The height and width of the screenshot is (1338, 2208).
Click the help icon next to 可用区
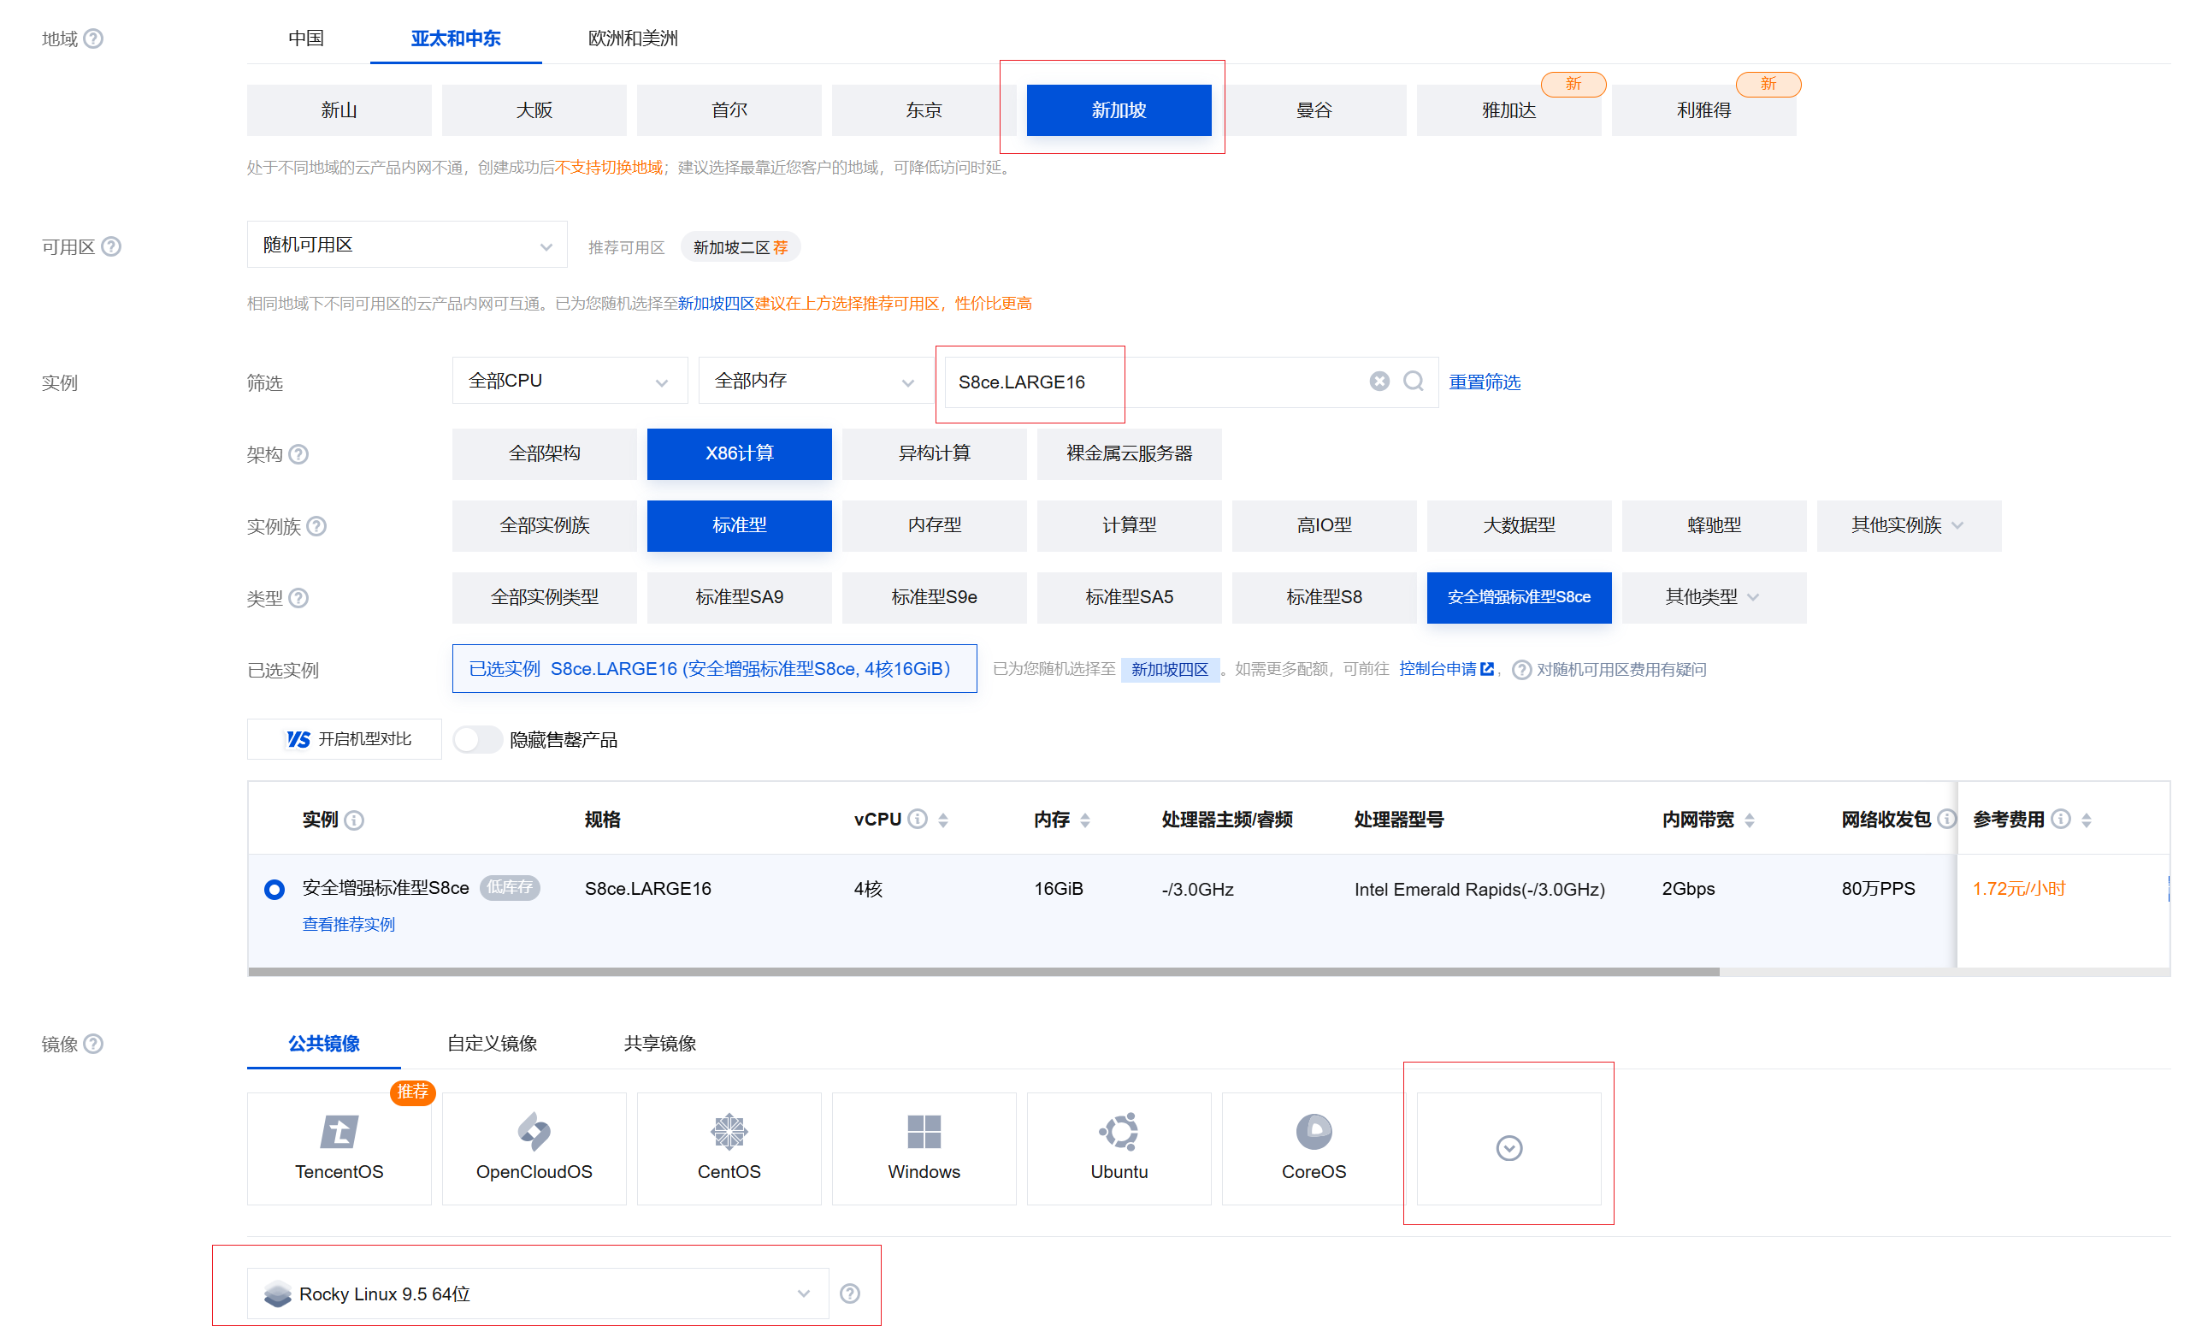pos(111,246)
